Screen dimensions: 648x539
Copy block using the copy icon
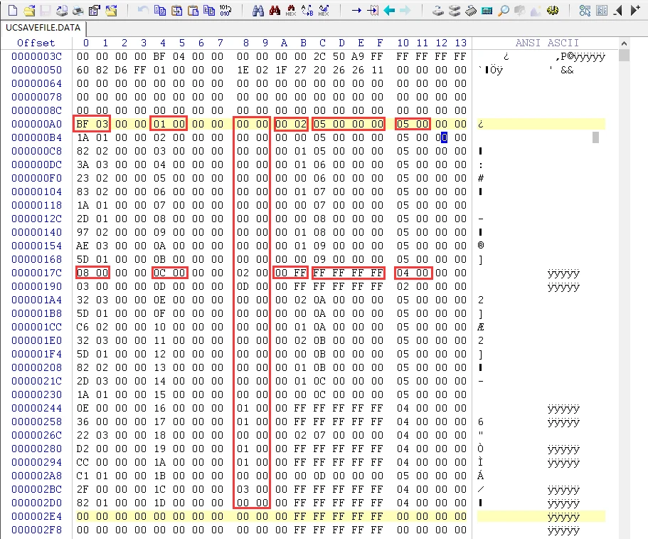[x=159, y=10]
